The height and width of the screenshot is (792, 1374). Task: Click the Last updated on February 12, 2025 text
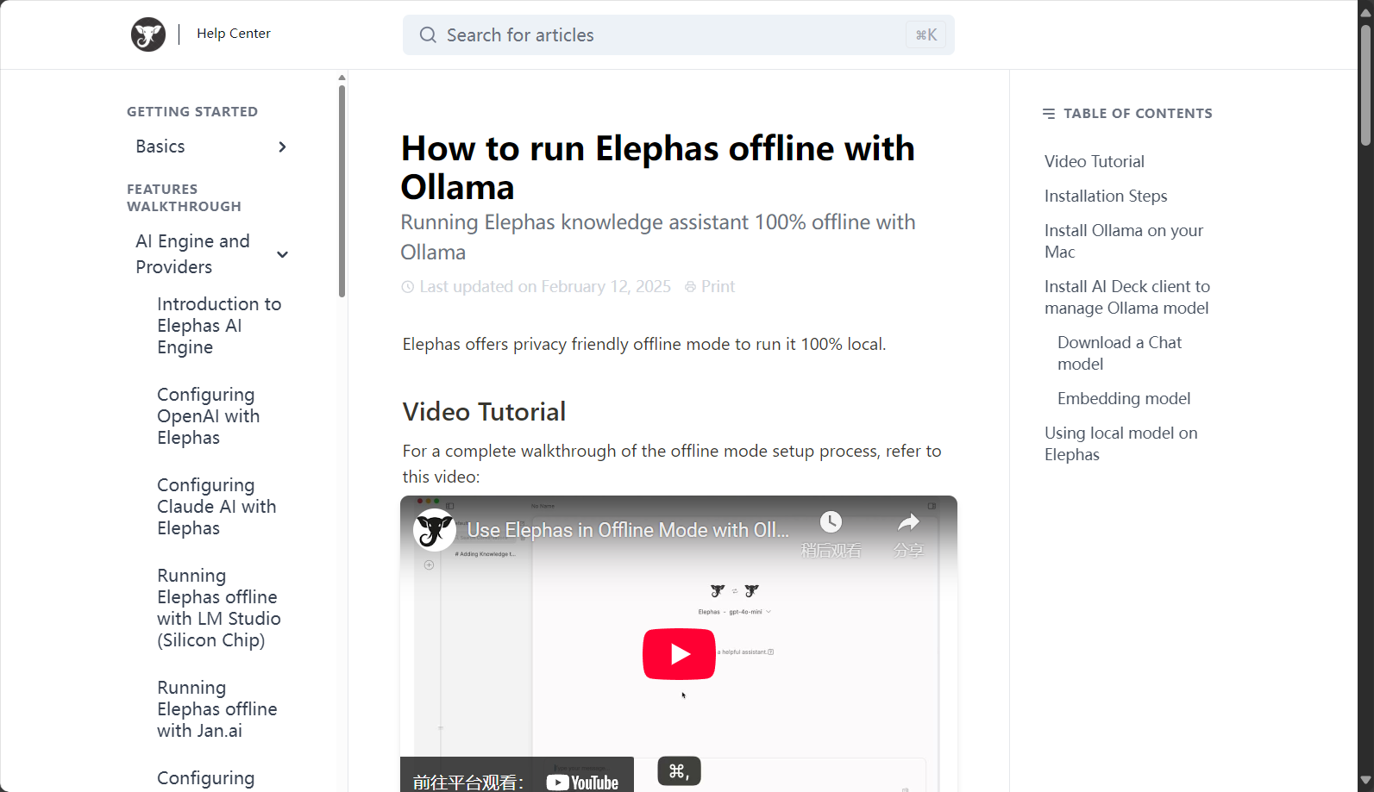pos(545,287)
